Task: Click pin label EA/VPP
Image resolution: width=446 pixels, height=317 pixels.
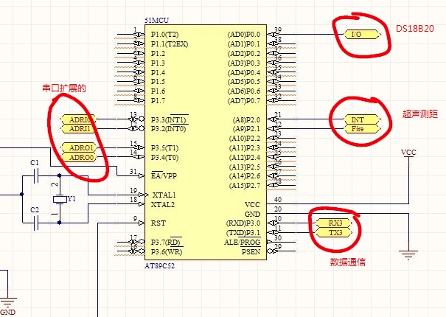Action: pos(164,175)
